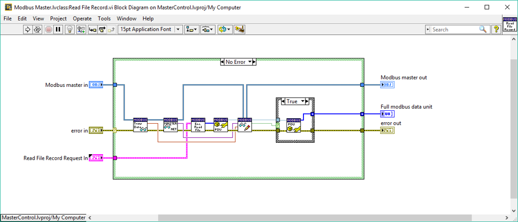Open the Help menu
This screenshot has width=518, height=222.
pos(148,19)
